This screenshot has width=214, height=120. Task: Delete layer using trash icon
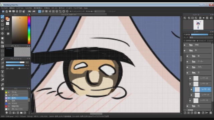[211, 113]
